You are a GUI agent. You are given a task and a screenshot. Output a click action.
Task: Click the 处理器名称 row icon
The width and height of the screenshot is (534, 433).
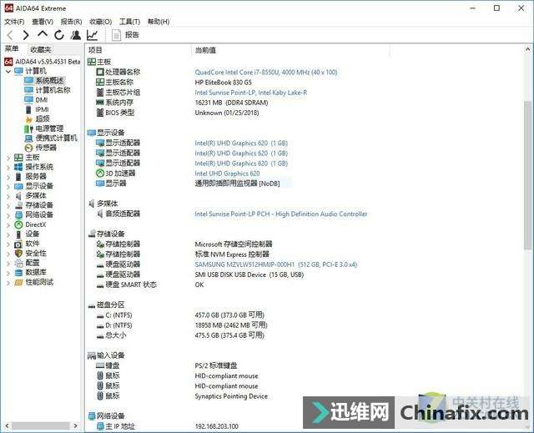coord(100,72)
